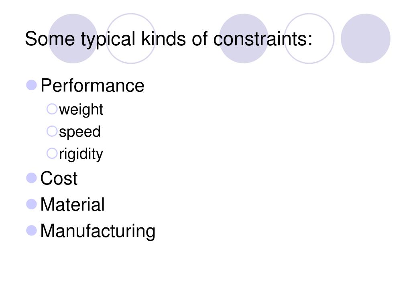The height and width of the screenshot is (308, 411).
Task: Click the filled bullet beside Material
Action: coord(31,204)
